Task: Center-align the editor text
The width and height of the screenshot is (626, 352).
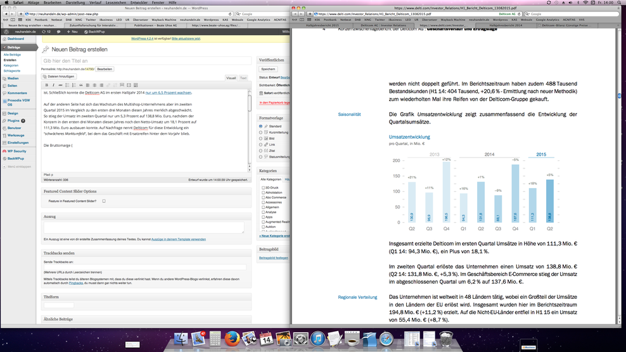Action: (x=94, y=85)
